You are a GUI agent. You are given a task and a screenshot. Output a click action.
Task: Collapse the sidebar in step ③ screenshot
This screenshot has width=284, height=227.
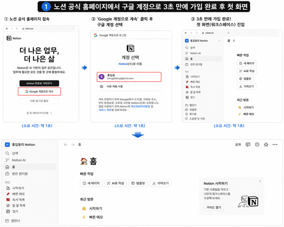click(x=219, y=41)
